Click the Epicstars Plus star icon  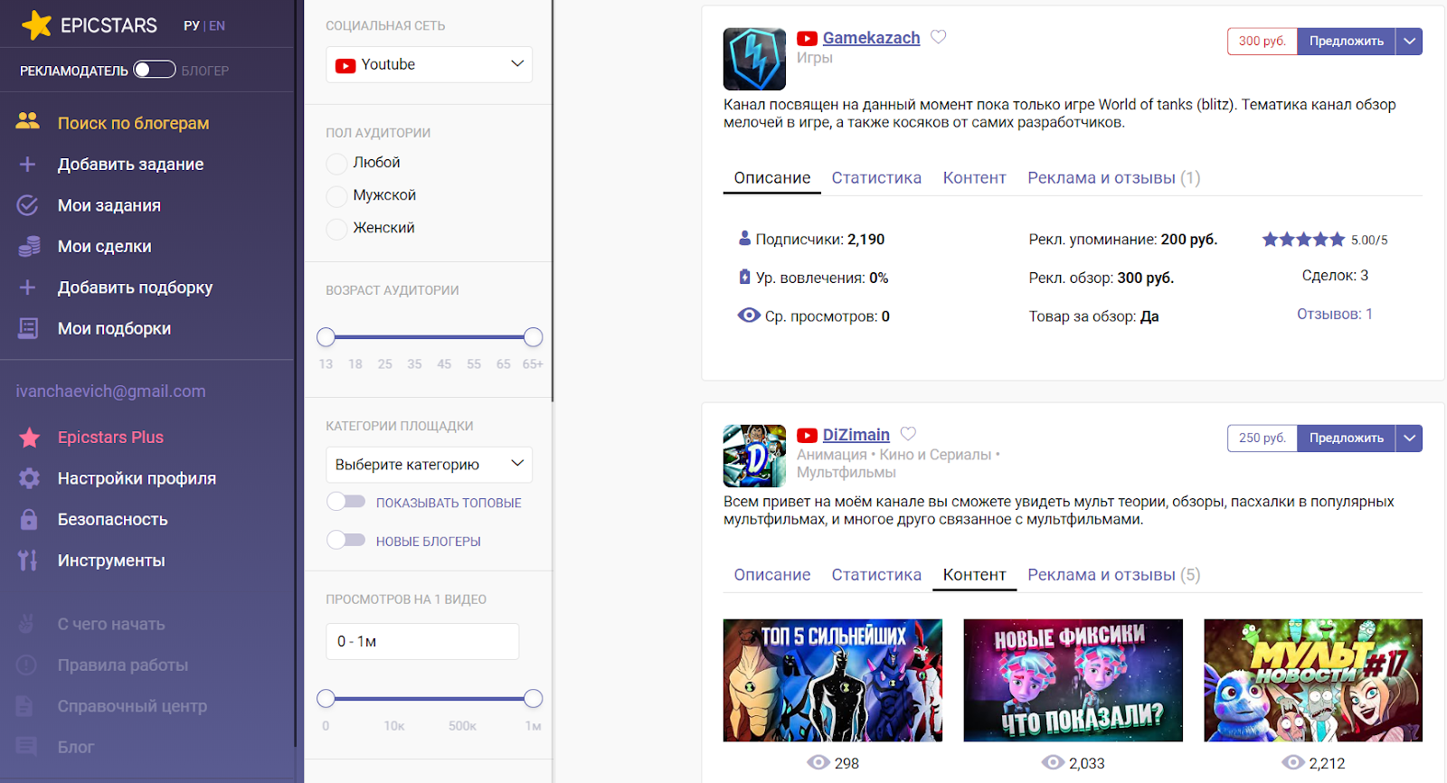(x=29, y=438)
